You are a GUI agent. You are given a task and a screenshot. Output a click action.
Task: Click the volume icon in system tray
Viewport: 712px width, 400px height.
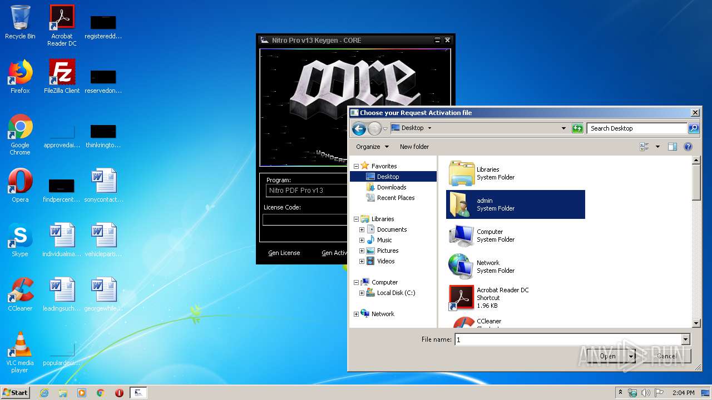646,393
